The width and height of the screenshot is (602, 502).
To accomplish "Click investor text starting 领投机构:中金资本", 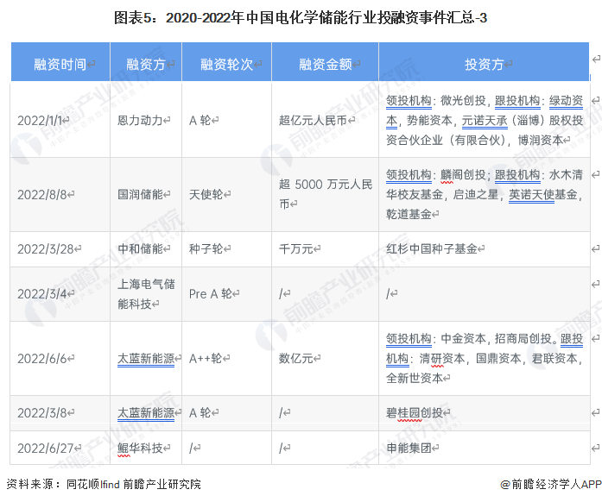I will 485,359.
